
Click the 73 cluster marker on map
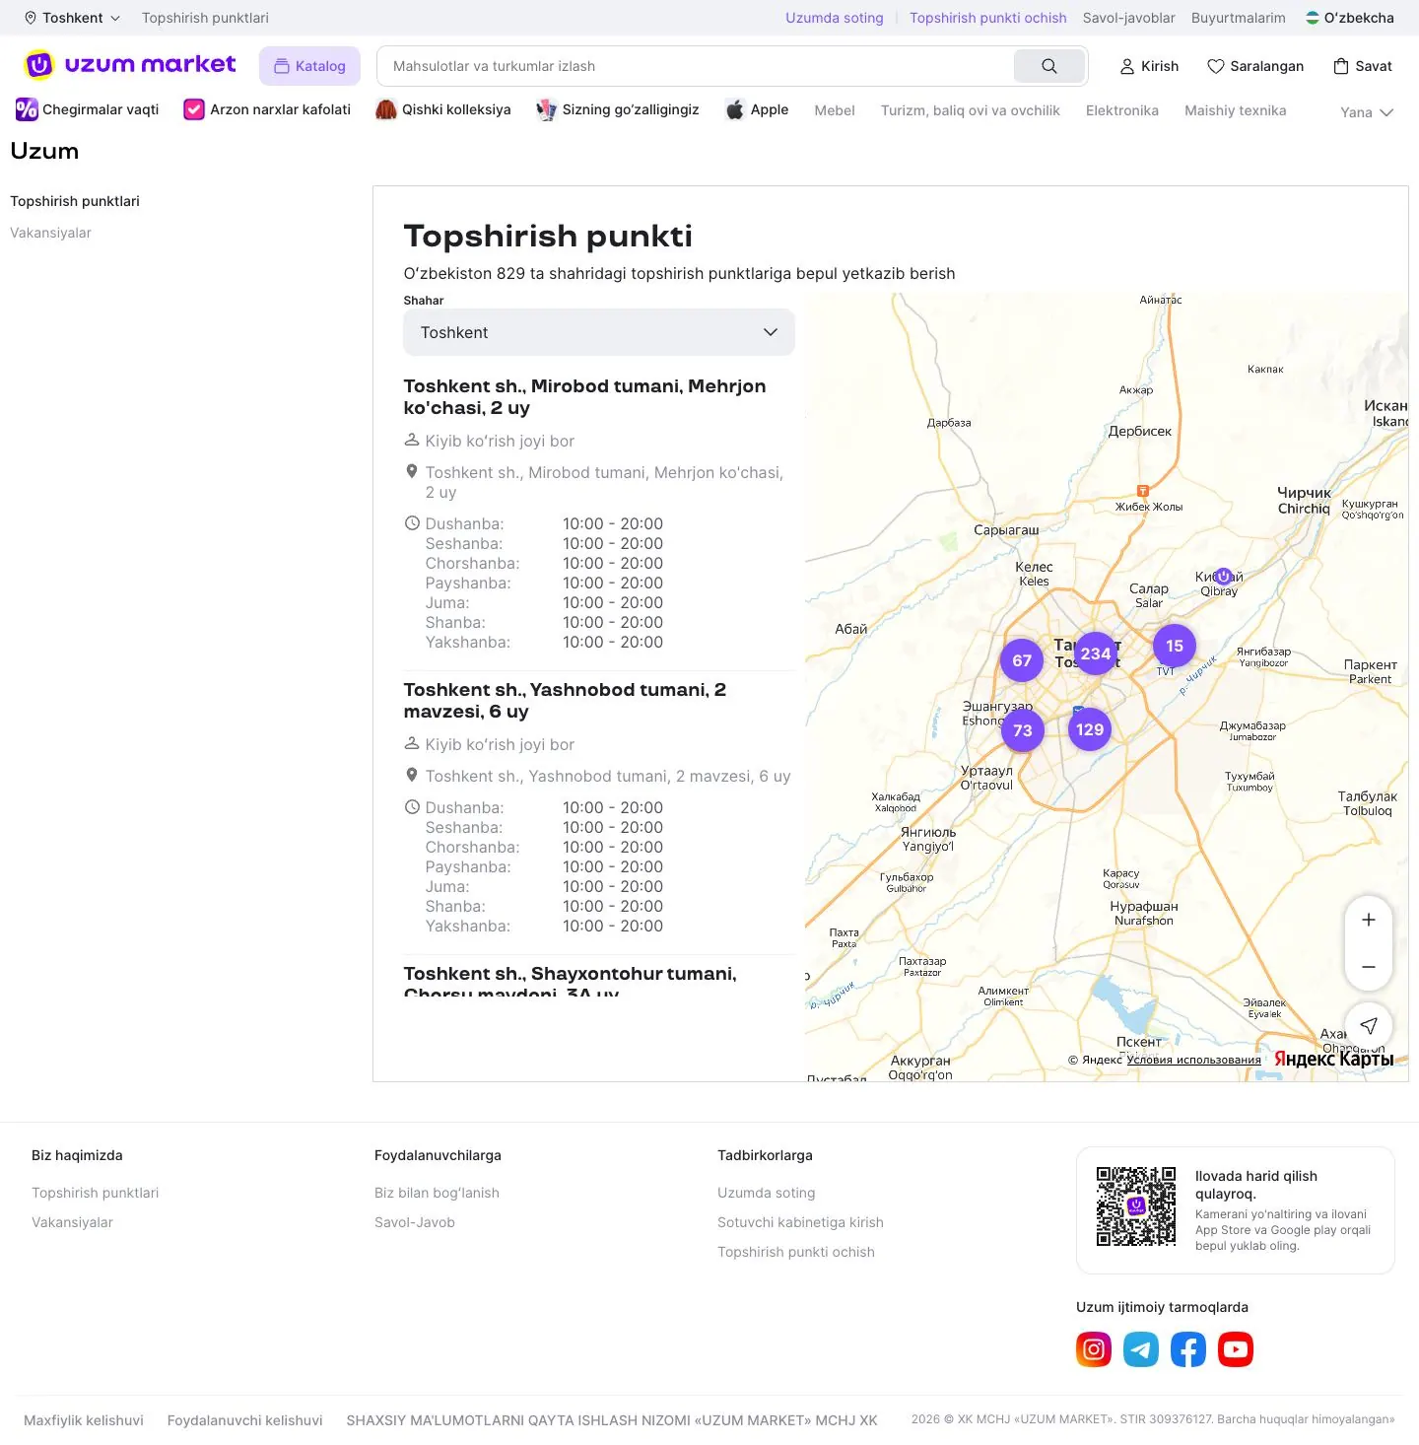coord(1023,730)
